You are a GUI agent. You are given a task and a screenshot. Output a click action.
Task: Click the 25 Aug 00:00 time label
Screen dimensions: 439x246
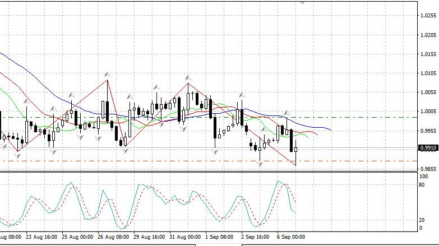(x=76, y=237)
